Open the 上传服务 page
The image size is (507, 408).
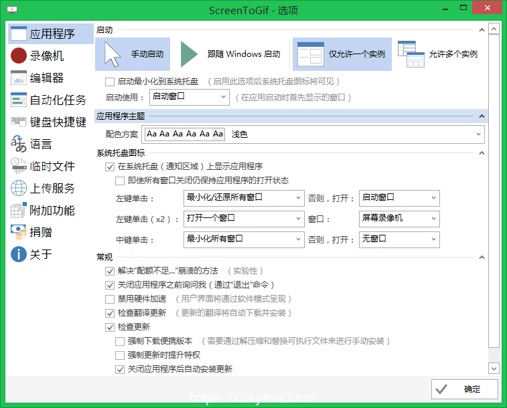(x=51, y=188)
